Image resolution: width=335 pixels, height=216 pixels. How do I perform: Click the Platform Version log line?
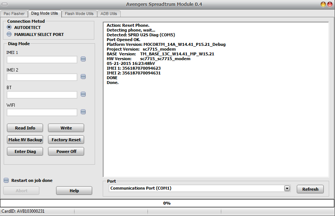[x=166, y=44]
